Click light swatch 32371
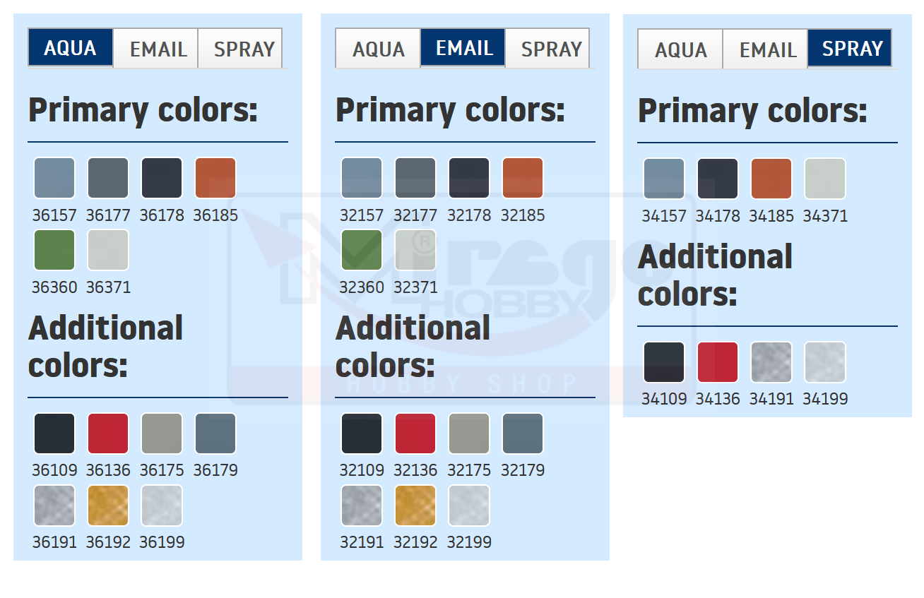This screenshot has height=598, width=924. 415,250
